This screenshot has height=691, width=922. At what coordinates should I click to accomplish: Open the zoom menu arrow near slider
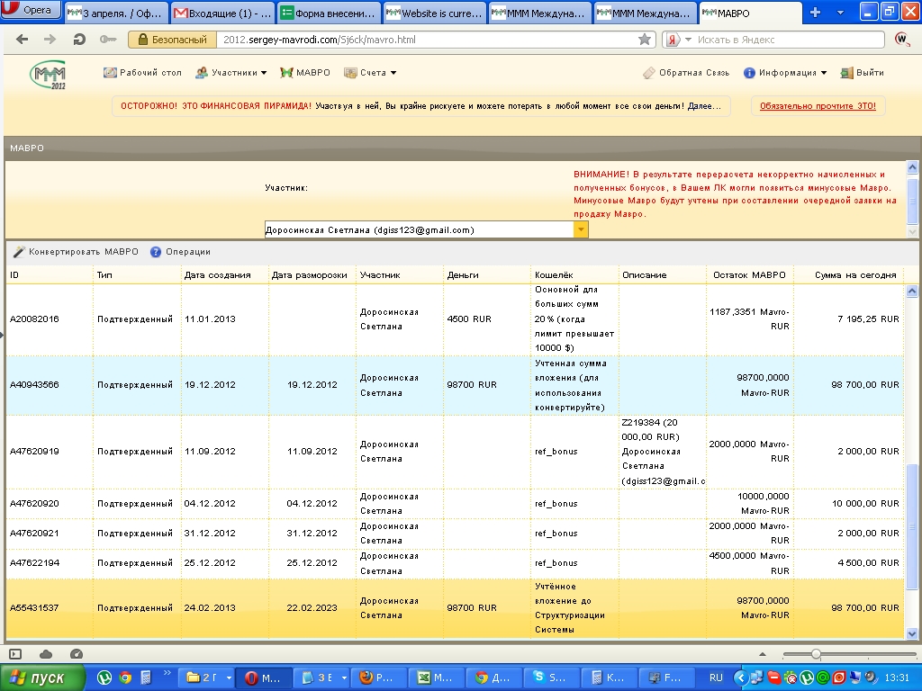763,654
